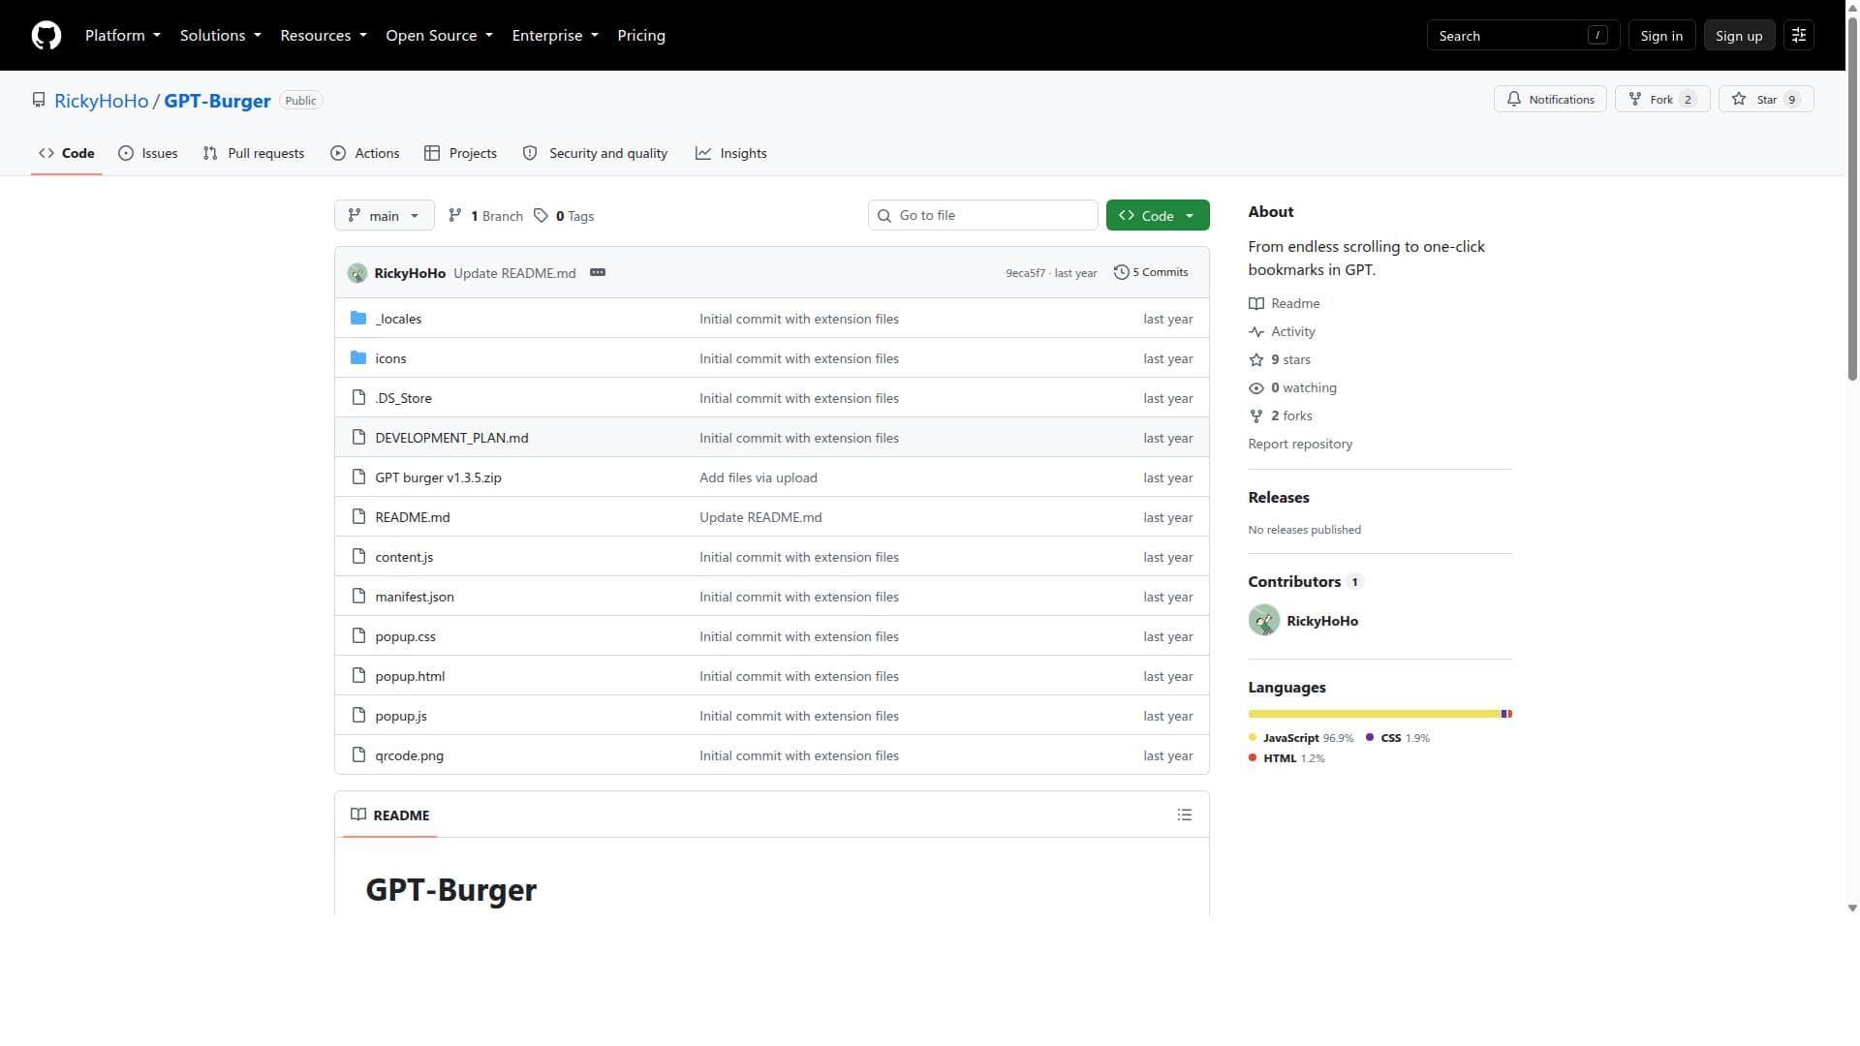Image resolution: width=1860 pixels, height=1046 pixels.
Task: Go to GitHub home via Octocat logo
Action: [x=46, y=36]
